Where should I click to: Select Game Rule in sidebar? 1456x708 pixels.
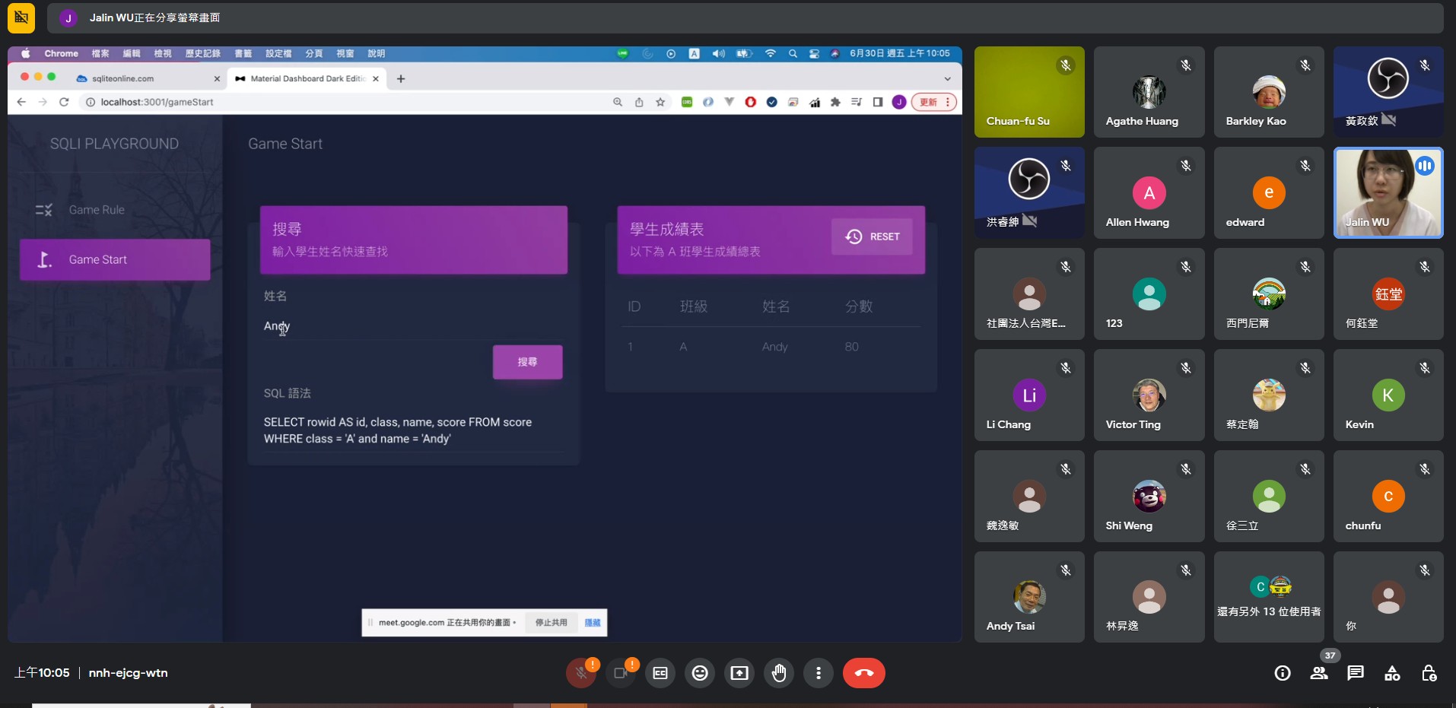point(97,210)
